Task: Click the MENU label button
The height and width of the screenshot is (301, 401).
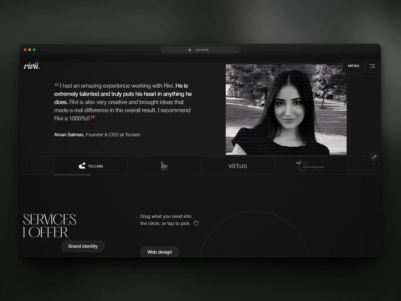Action: 354,66
